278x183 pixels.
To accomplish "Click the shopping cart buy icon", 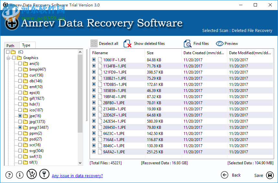I will point(32,174).
